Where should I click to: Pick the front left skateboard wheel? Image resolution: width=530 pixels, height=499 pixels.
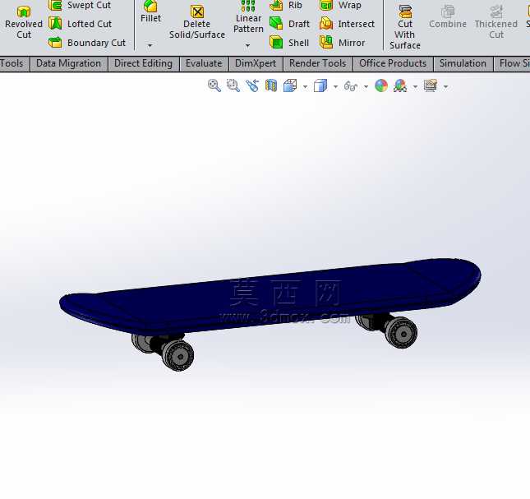(177, 355)
